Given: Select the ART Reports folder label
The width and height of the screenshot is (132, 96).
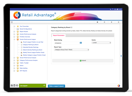Looking at the screenshot, I should [x=23, y=71].
